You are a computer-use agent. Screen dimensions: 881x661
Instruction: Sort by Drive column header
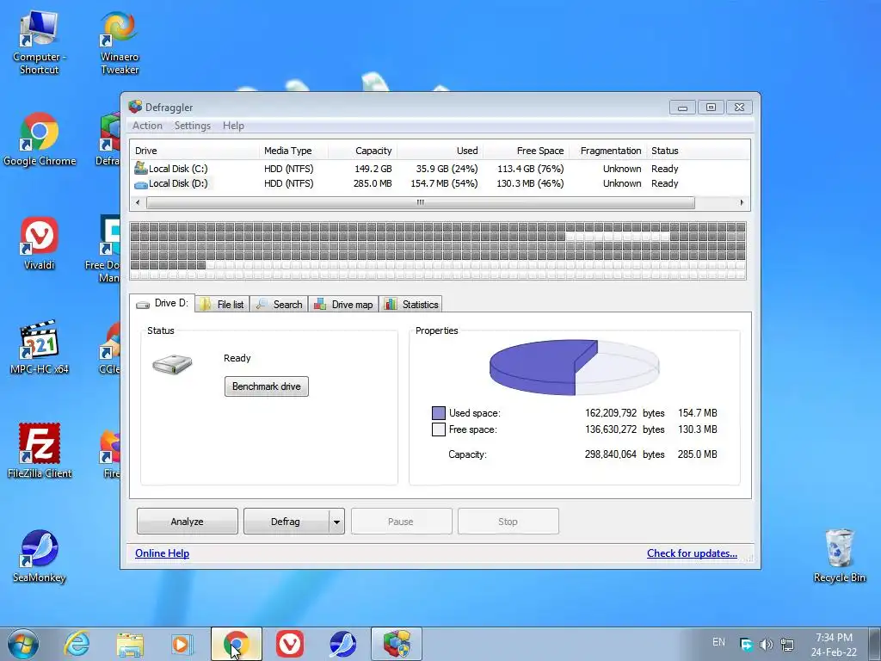click(x=194, y=151)
